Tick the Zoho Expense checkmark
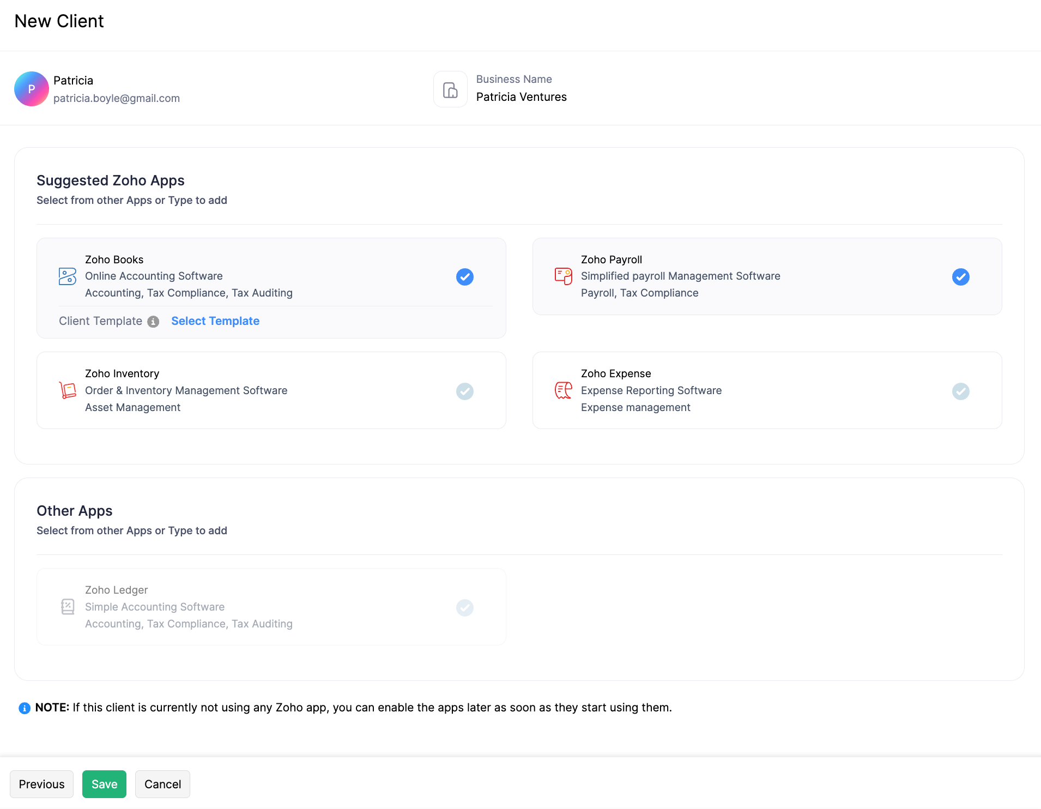1041x809 pixels. [960, 391]
